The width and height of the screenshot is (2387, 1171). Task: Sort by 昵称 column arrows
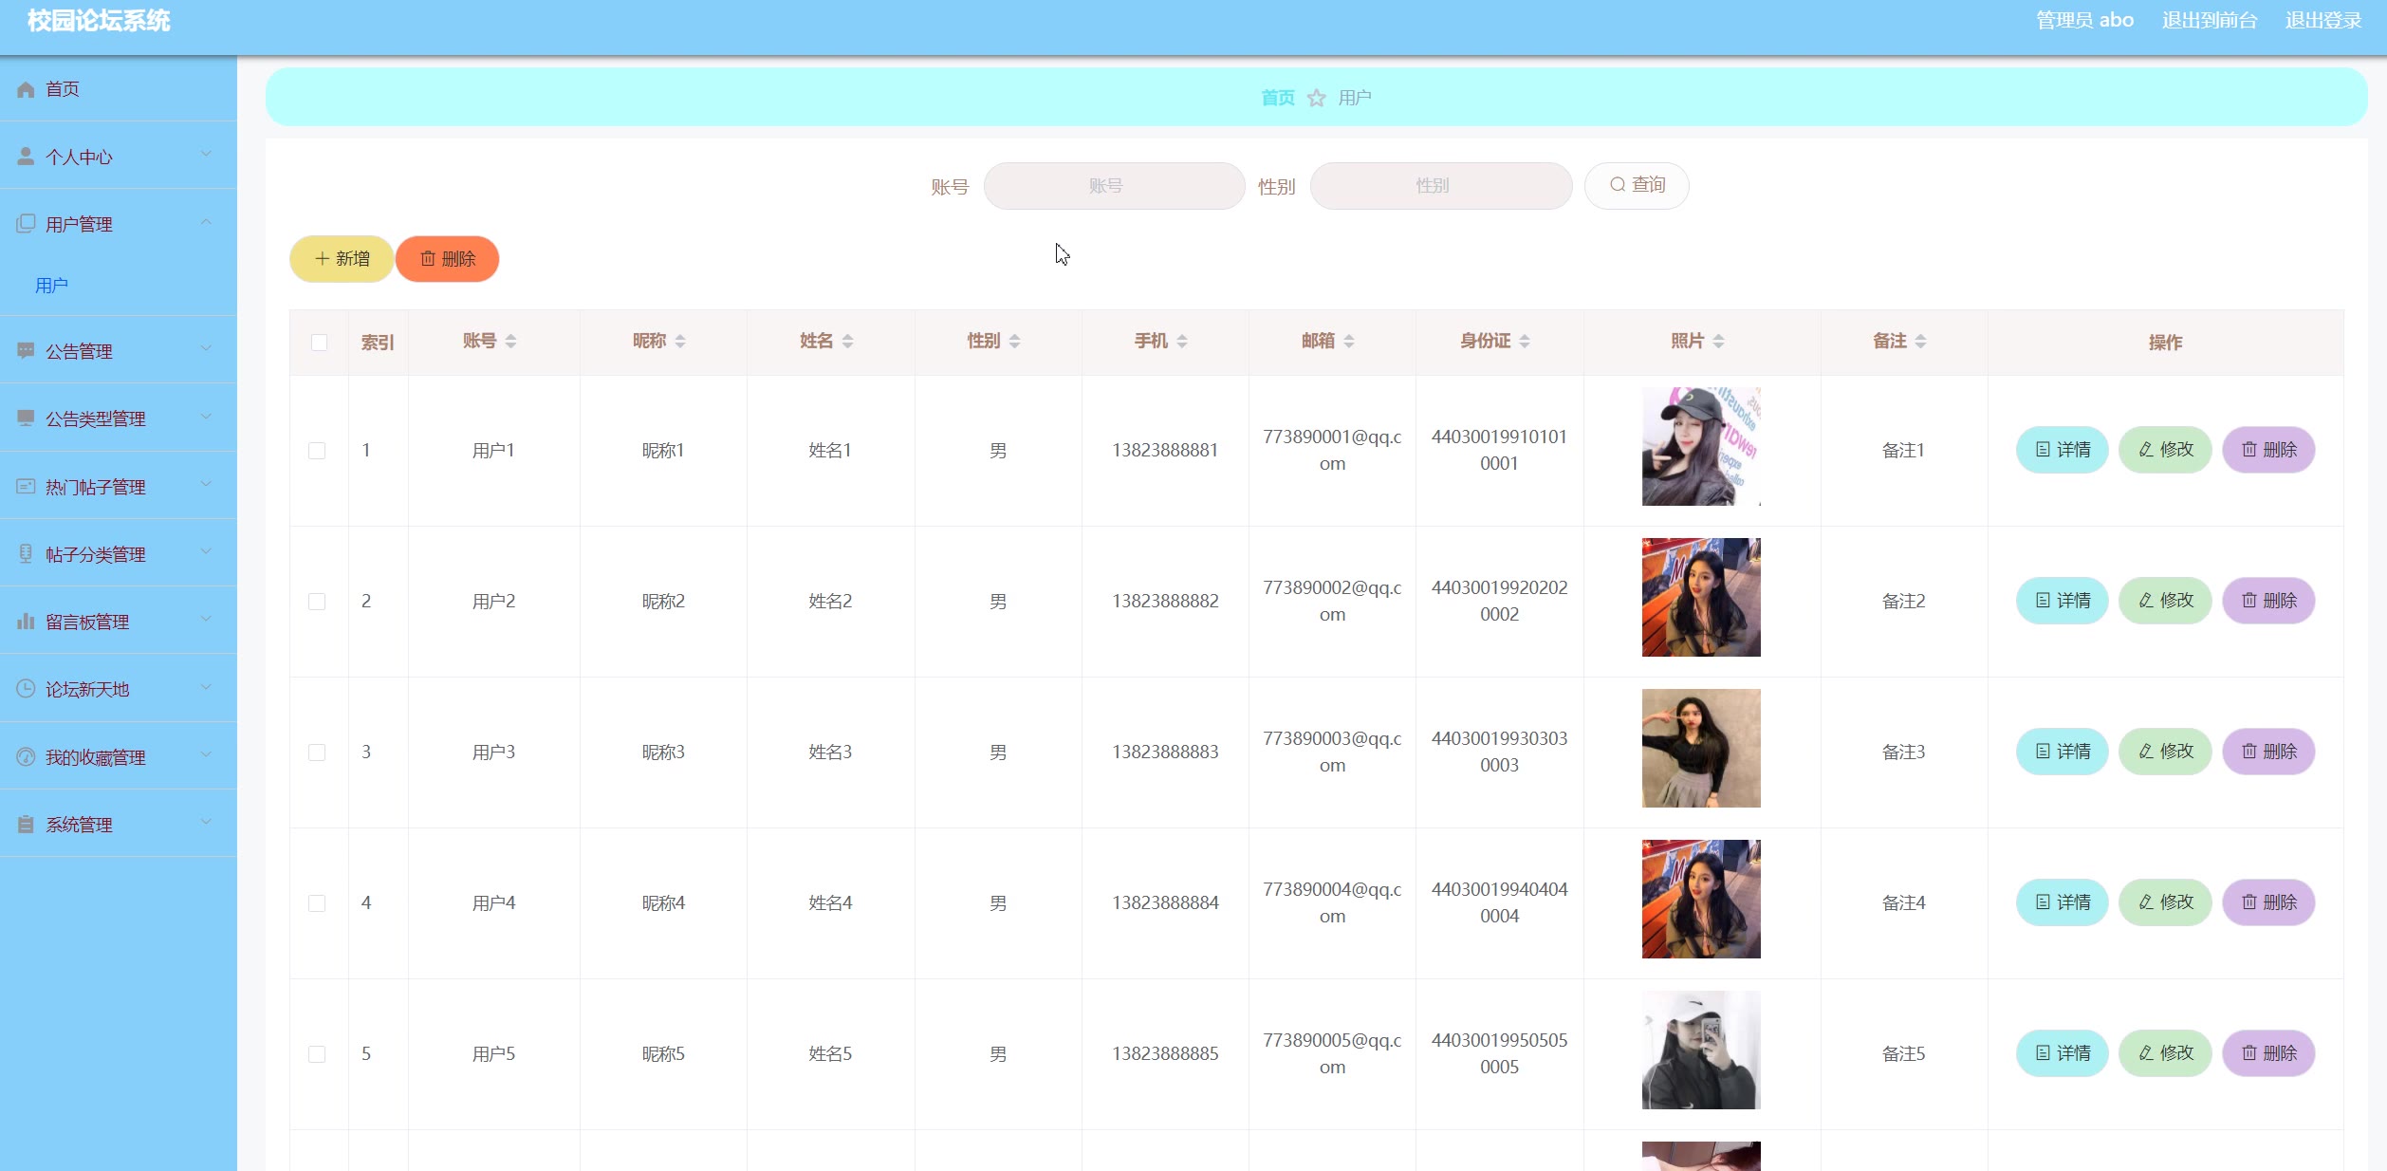coord(680,342)
